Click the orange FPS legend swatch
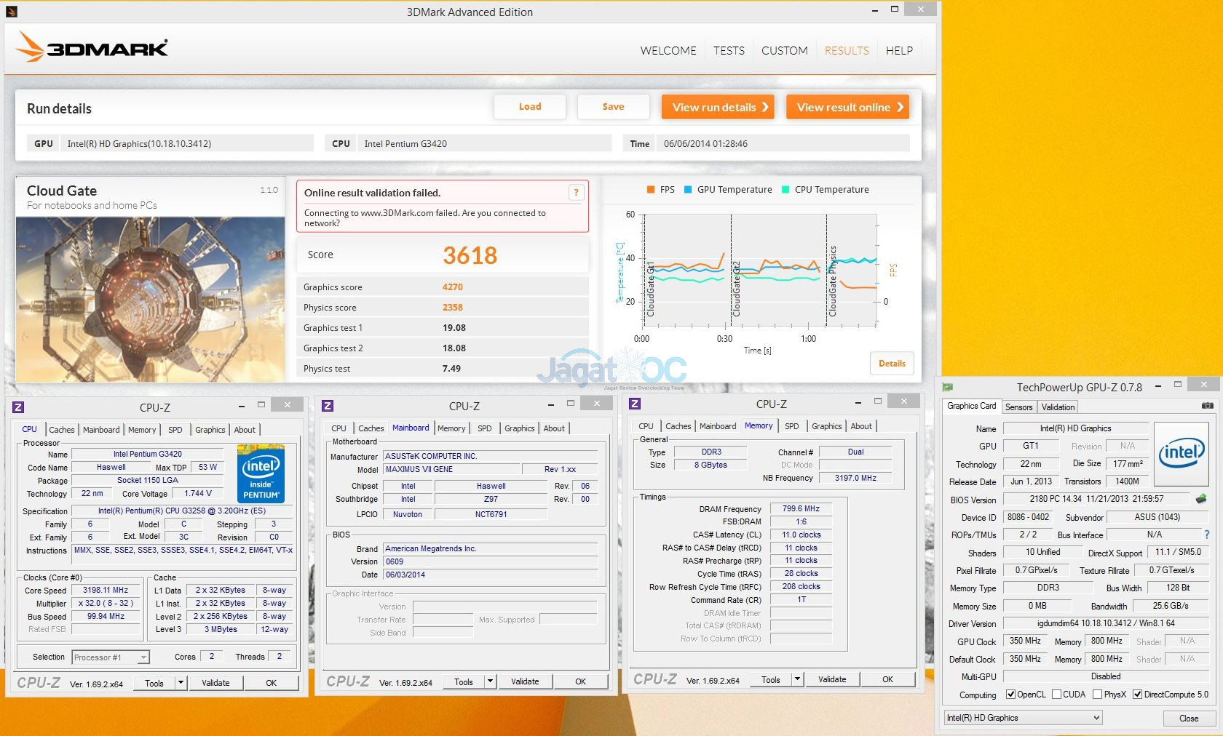The image size is (1223, 736). pos(651,190)
